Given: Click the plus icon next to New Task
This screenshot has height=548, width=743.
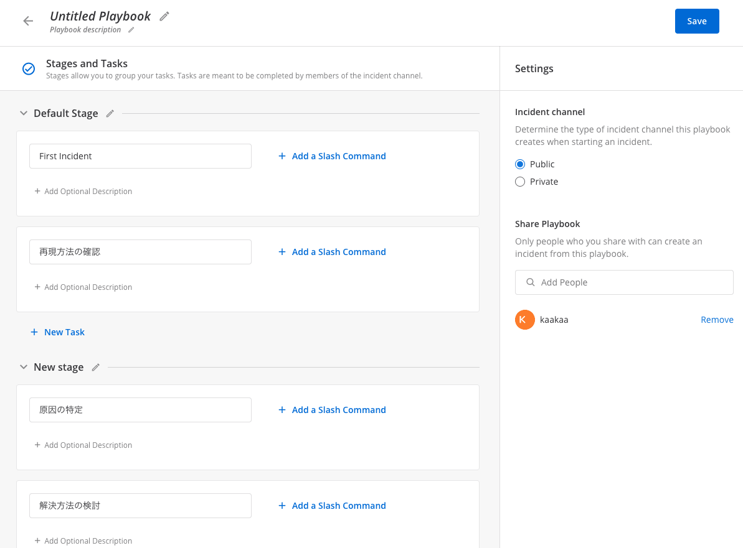Looking at the screenshot, I should pyautogui.click(x=34, y=332).
